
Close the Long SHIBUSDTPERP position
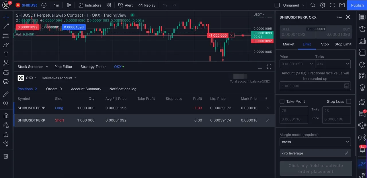click(268, 108)
